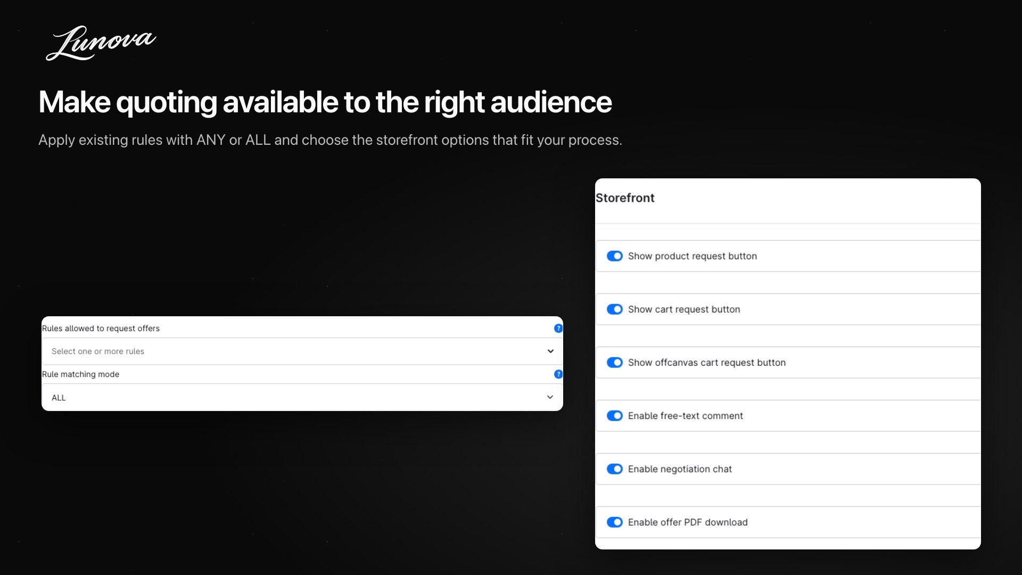Disable Enable offer PDF download
The width and height of the screenshot is (1022, 575).
pos(615,522)
